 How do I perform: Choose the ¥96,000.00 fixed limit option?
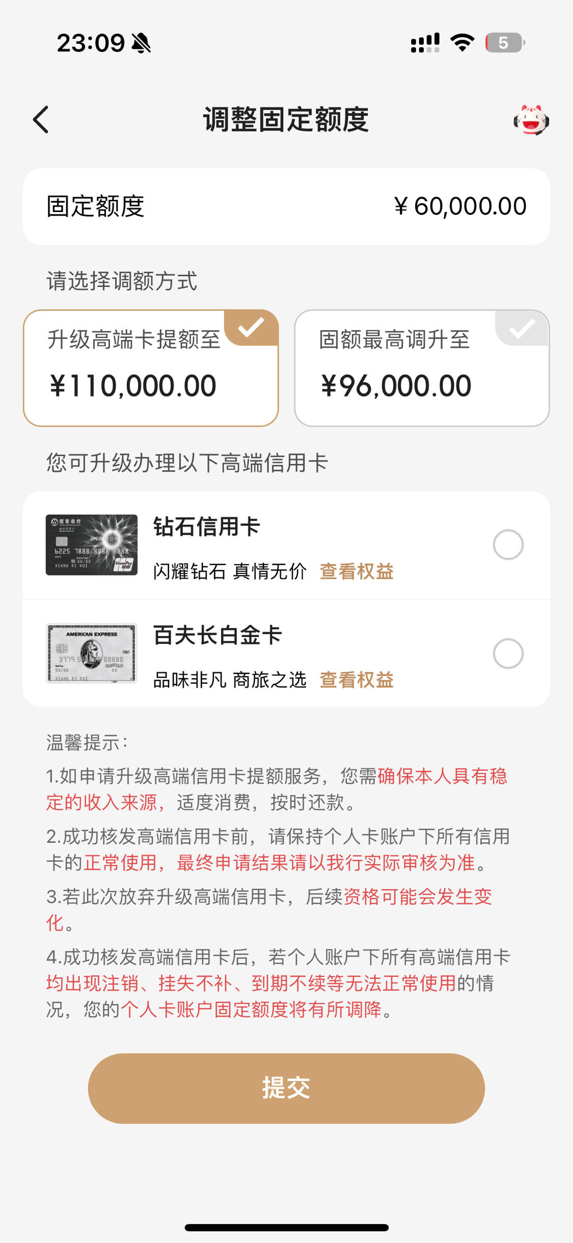(422, 368)
